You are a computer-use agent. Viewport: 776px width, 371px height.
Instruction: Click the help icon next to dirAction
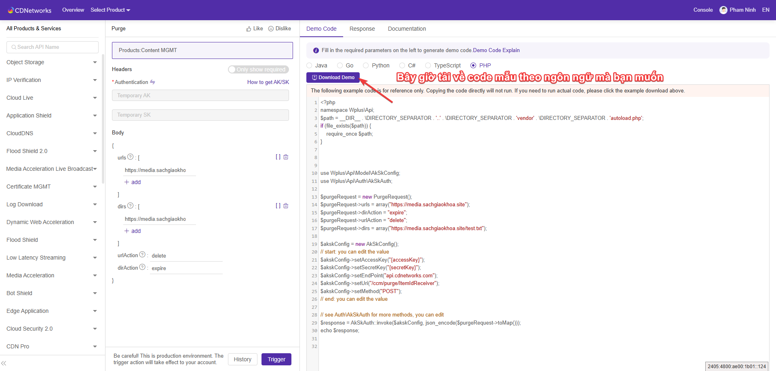(x=142, y=267)
